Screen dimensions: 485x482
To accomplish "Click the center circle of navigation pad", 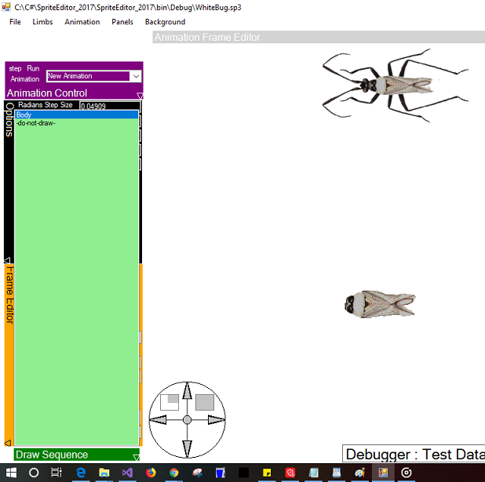I will pos(187,419).
